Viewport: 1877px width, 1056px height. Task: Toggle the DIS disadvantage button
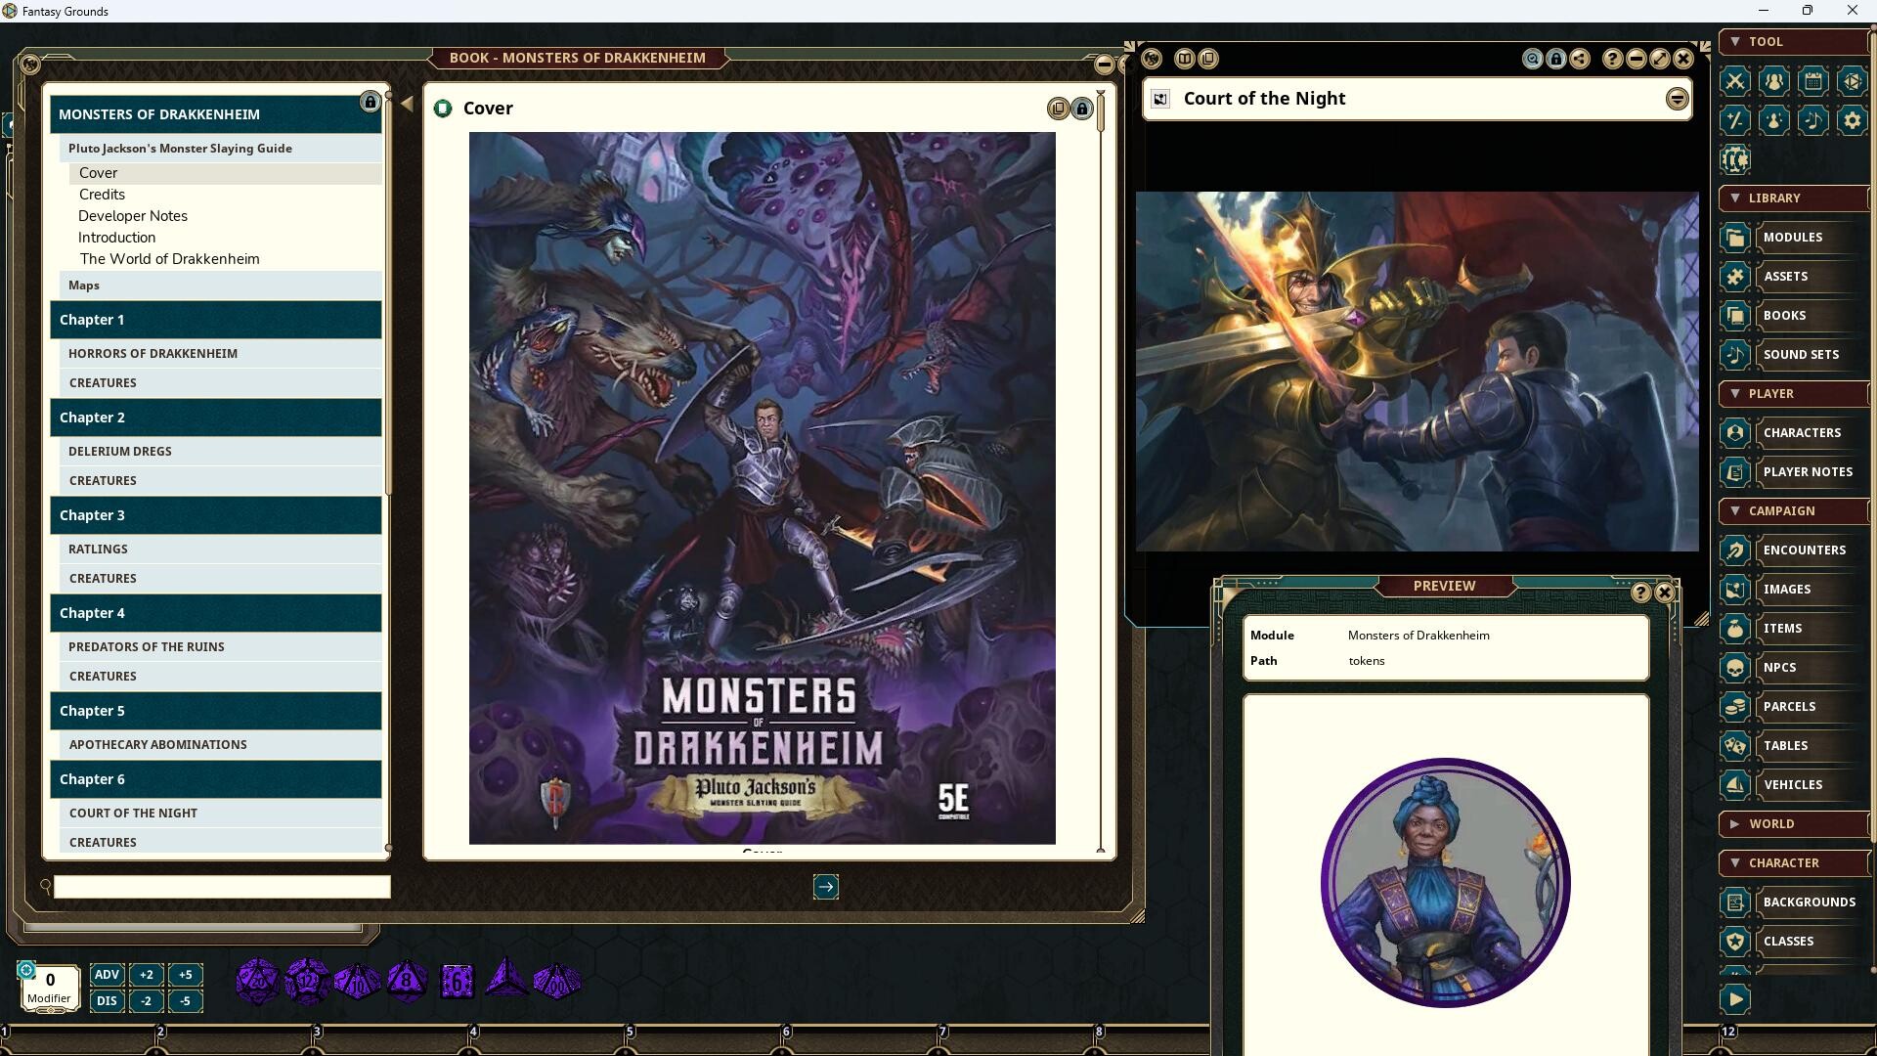(107, 1001)
